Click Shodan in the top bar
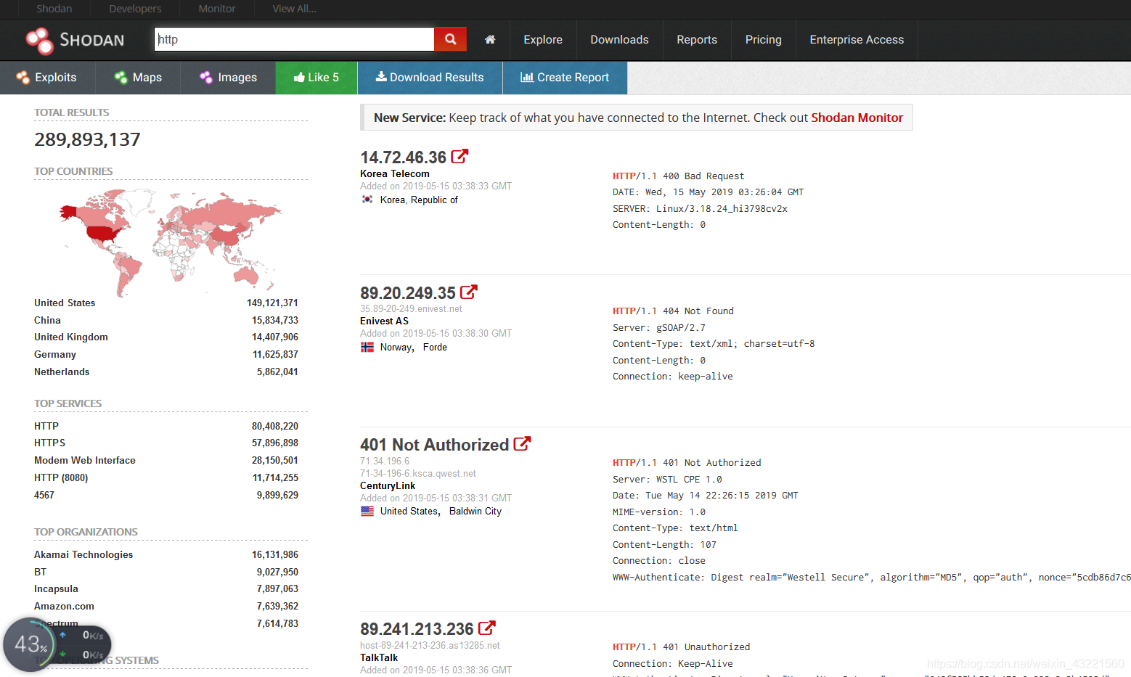 pos(54,9)
